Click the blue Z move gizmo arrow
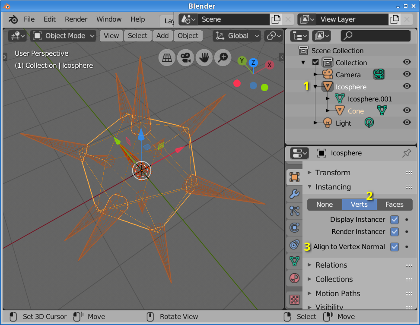The height and width of the screenshot is (325, 420). 141,135
